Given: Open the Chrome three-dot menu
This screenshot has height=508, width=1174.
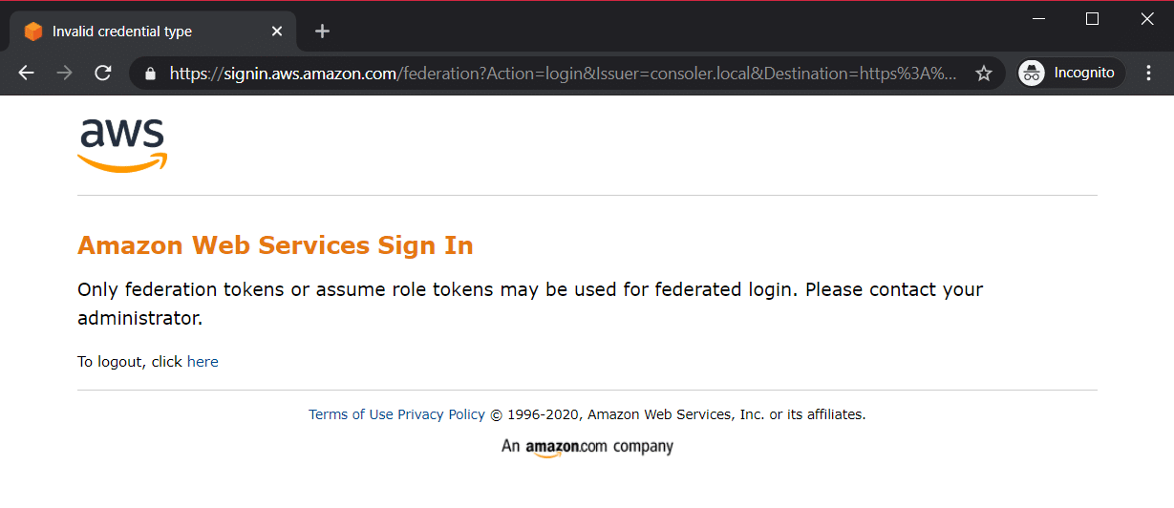Looking at the screenshot, I should [1148, 74].
